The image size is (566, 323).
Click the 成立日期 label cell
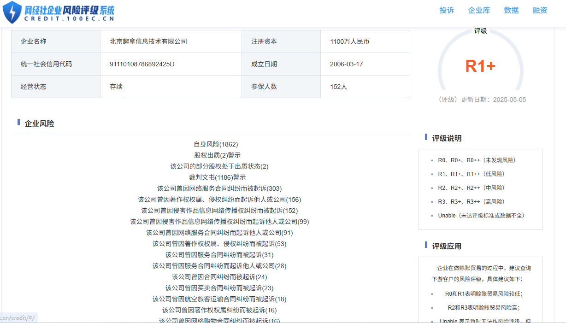281,64
